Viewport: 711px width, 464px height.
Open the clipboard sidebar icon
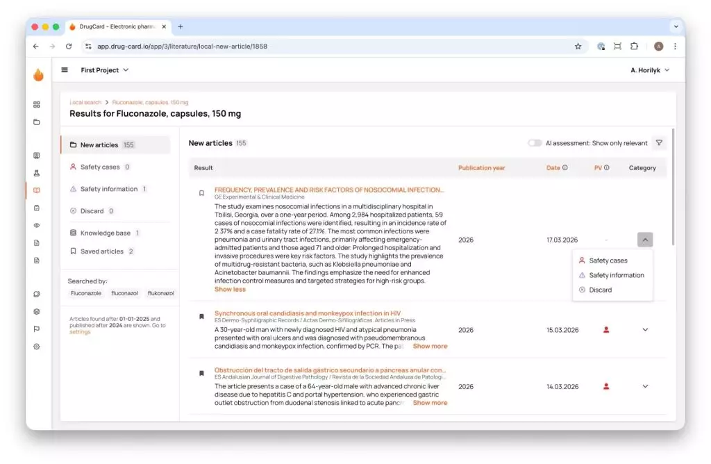click(x=37, y=208)
